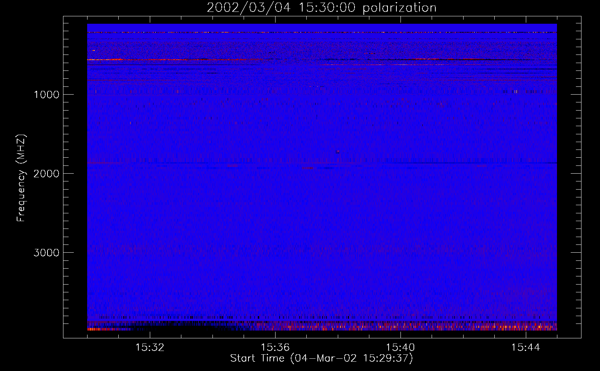The height and width of the screenshot is (371, 600).
Task: Click the 15:32 time tick label
Action: coord(150,348)
